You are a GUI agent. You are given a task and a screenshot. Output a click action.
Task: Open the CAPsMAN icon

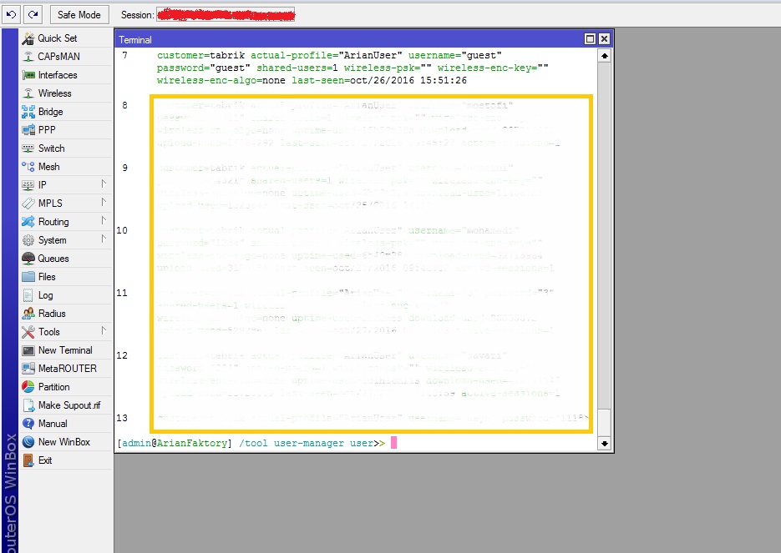pyautogui.click(x=28, y=57)
